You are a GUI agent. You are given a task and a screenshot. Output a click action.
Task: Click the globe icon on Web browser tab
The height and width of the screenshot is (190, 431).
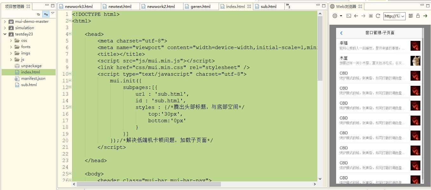[333, 6]
